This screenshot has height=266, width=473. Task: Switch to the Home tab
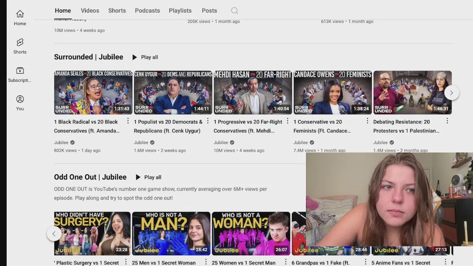click(63, 11)
